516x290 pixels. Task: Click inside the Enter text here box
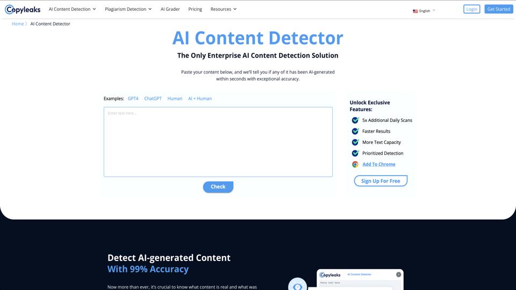tap(218, 142)
